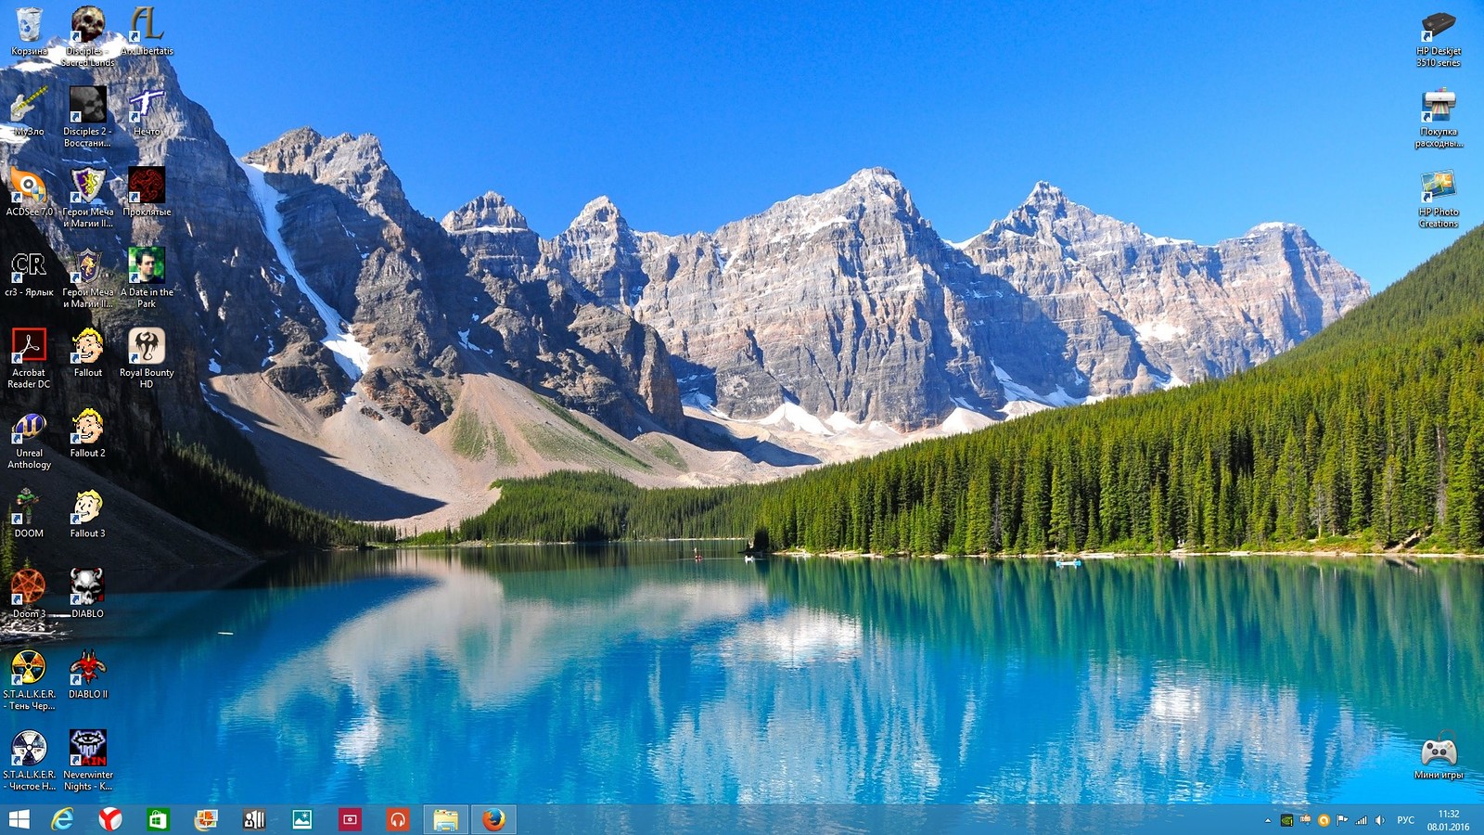Click the volume speaker tray icon

[x=1380, y=820]
